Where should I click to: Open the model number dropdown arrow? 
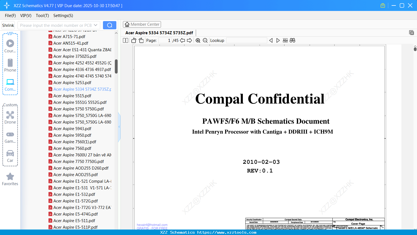tap(96, 25)
